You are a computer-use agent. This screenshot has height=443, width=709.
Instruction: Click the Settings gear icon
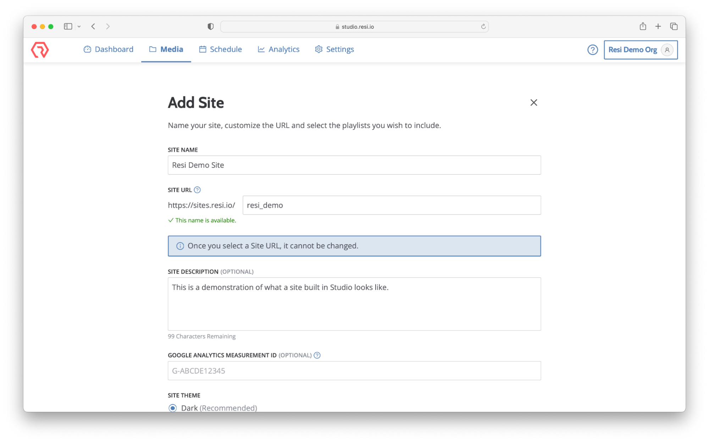[x=318, y=49]
